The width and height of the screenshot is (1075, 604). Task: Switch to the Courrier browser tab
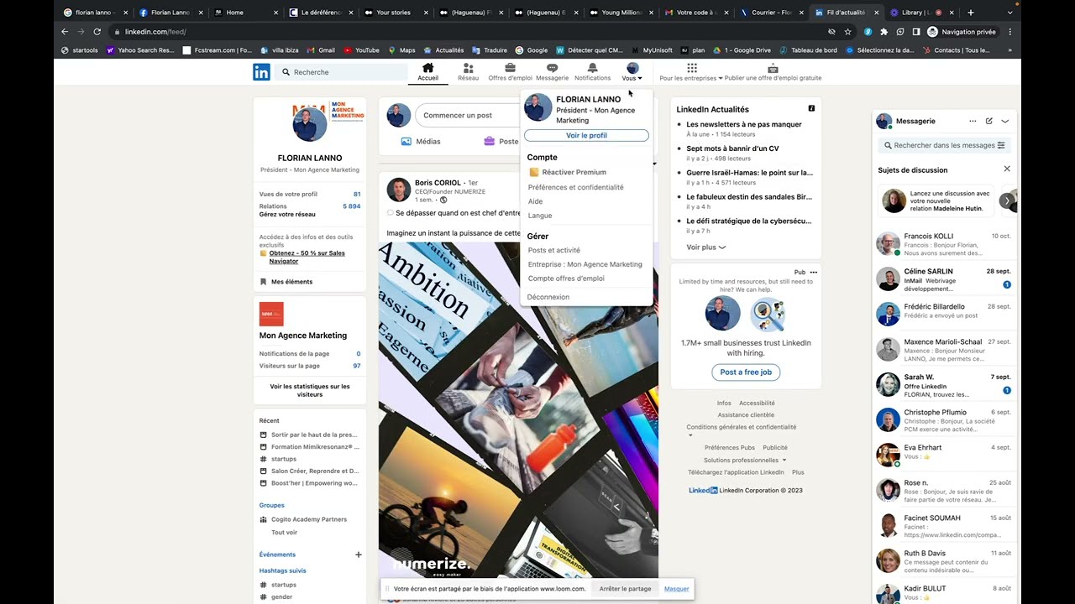pyautogui.click(x=768, y=13)
